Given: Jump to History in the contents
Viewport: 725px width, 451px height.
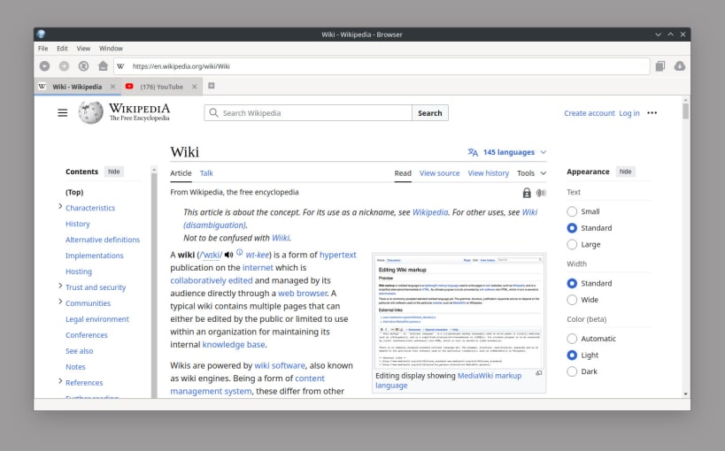Looking at the screenshot, I should coord(78,224).
